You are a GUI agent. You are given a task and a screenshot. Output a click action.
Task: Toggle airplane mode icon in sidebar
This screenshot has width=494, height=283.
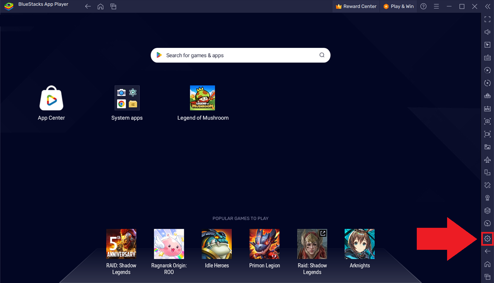click(x=487, y=160)
